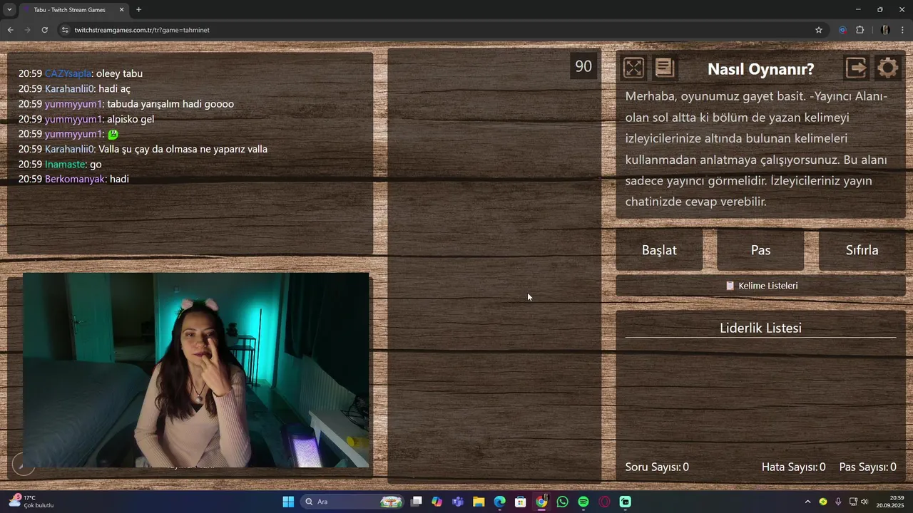Open game settings via the gear icon
Screen dimensions: 913x513
pyautogui.click(x=888, y=68)
